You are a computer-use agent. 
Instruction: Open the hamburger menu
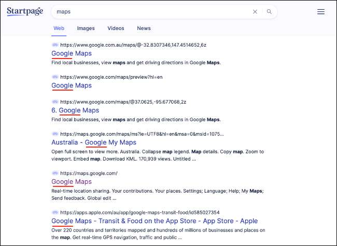321,11
